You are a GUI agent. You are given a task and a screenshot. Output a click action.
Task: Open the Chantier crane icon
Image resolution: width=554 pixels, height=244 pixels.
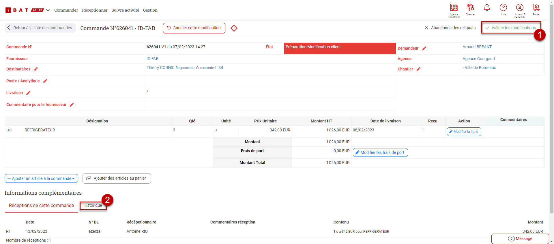[470, 8]
